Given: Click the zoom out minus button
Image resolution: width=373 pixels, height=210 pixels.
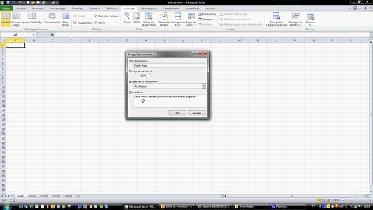Looking at the screenshot, I should pyautogui.click(x=343, y=201).
